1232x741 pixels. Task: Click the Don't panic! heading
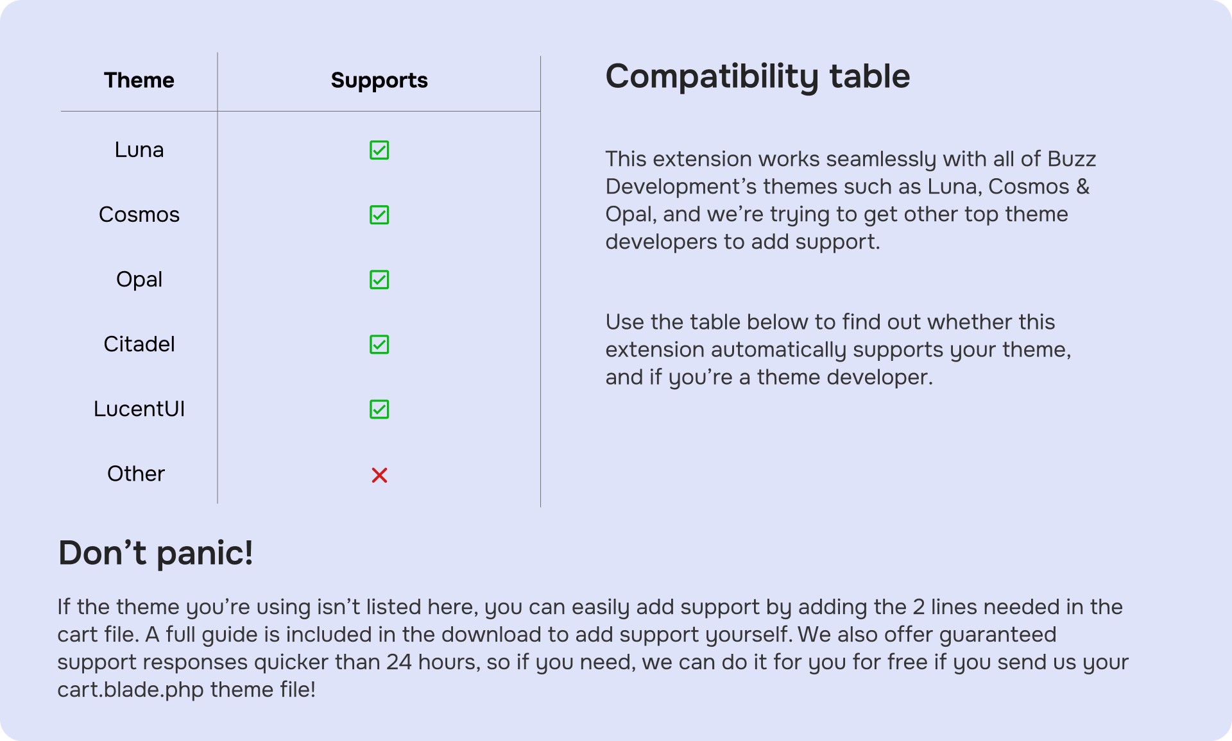156,553
